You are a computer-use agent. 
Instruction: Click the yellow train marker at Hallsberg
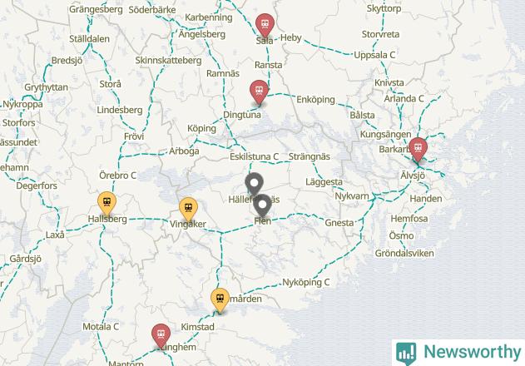106,202
